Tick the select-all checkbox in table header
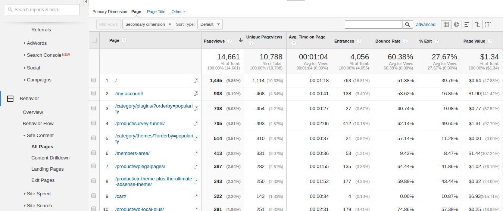503x211 pixels. coord(94,40)
